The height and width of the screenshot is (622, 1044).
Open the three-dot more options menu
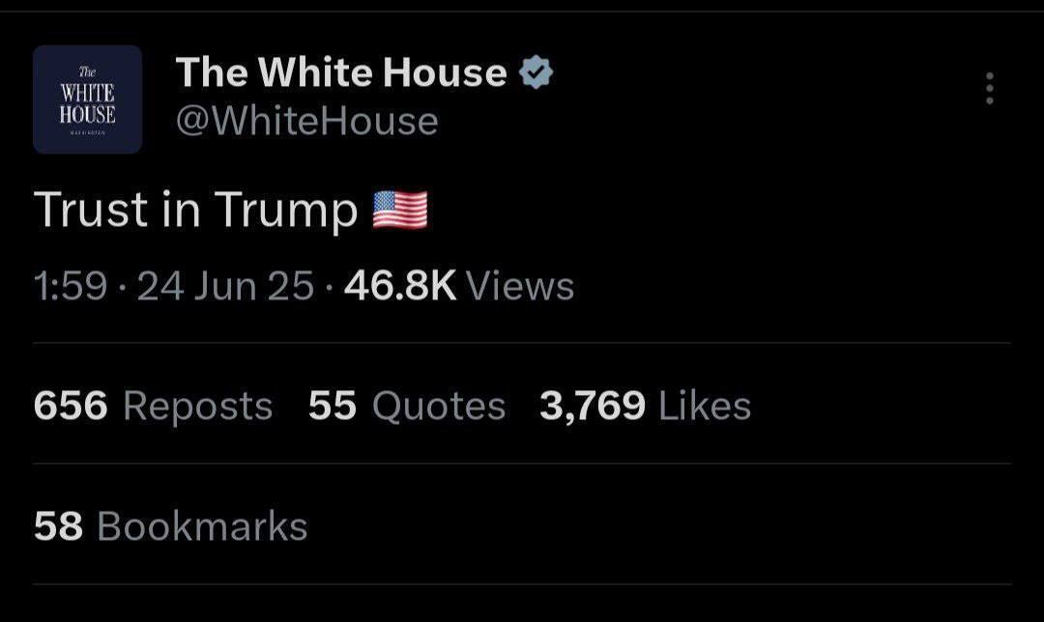[989, 88]
